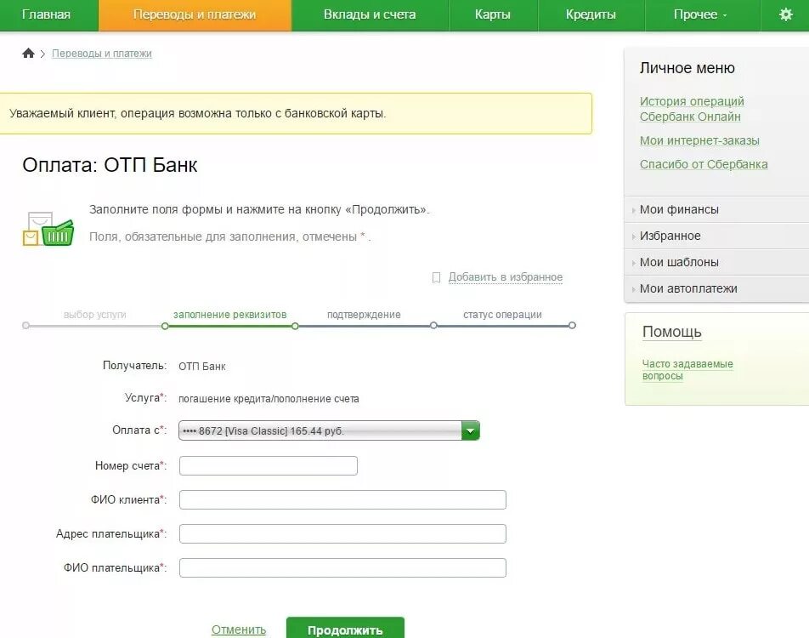Click the Помощь heading

pos(671,332)
